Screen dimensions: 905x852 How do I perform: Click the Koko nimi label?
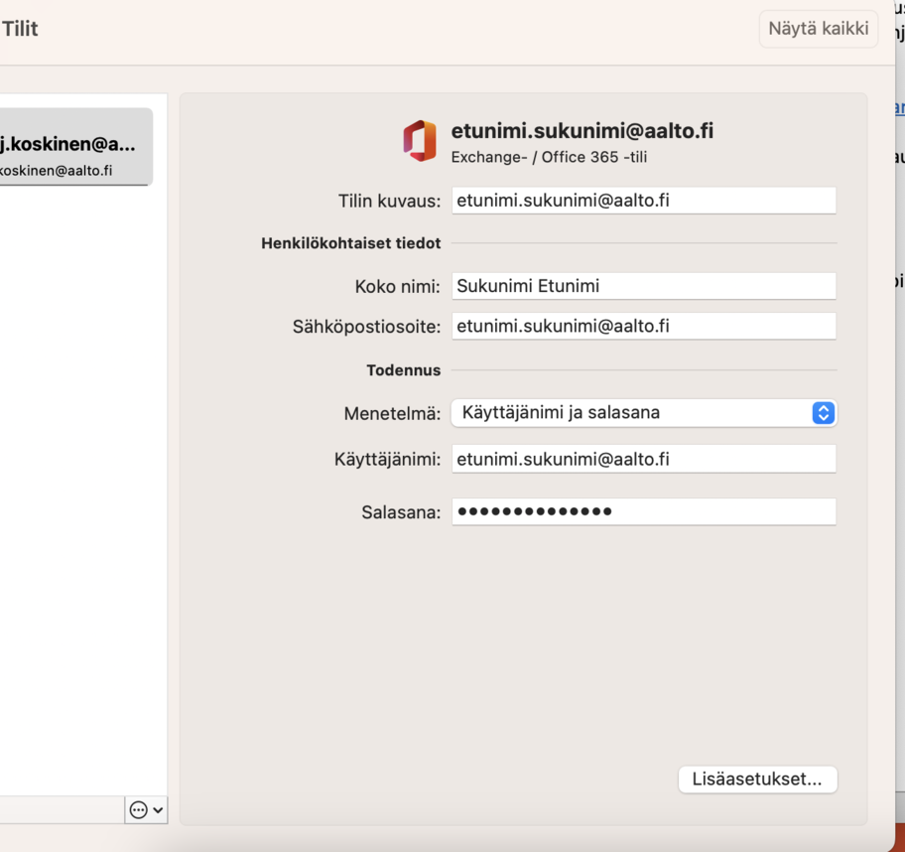click(397, 287)
